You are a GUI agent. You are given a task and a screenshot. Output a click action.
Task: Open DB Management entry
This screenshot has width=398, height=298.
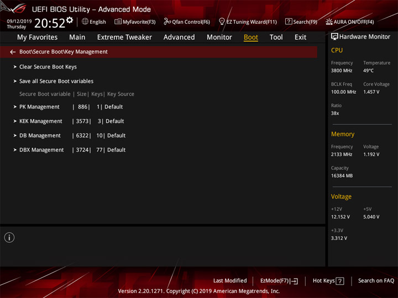[40, 135]
